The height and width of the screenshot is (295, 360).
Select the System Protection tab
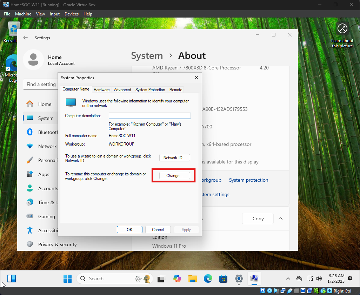[x=150, y=90]
